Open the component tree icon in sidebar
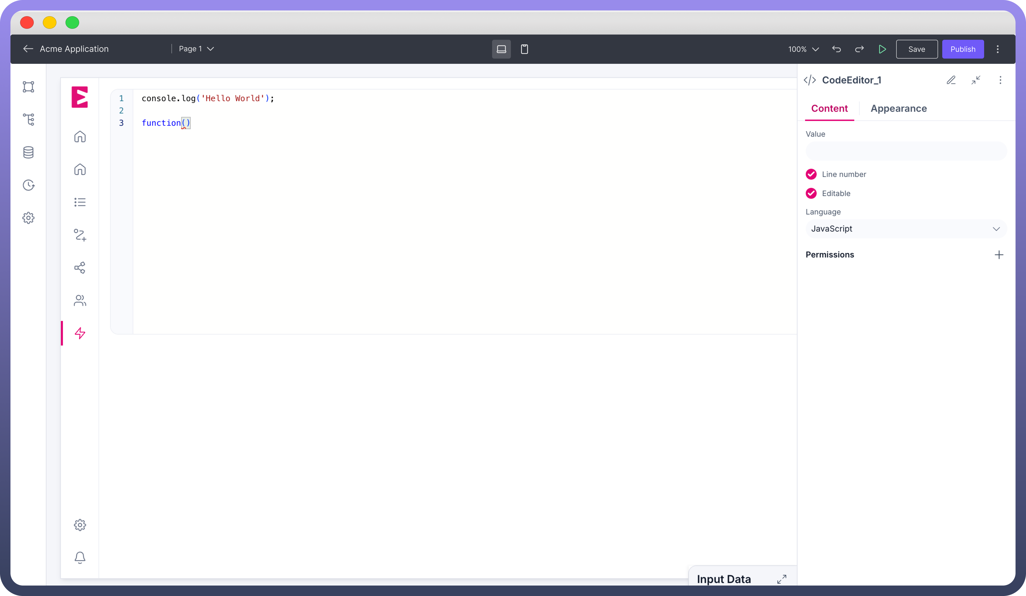Viewport: 1026px width, 596px height. (x=29, y=119)
